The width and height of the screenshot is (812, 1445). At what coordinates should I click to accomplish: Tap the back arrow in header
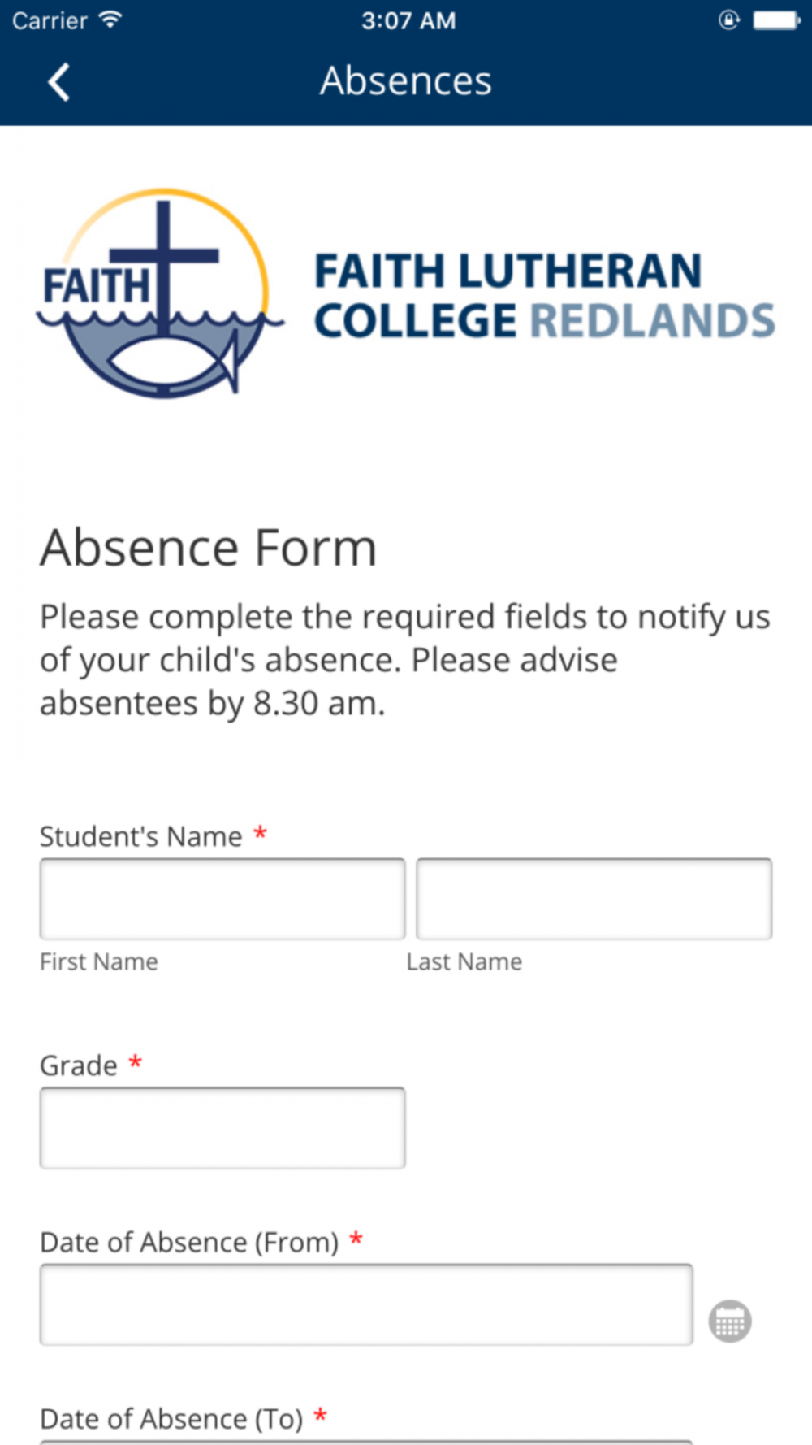(x=58, y=82)
